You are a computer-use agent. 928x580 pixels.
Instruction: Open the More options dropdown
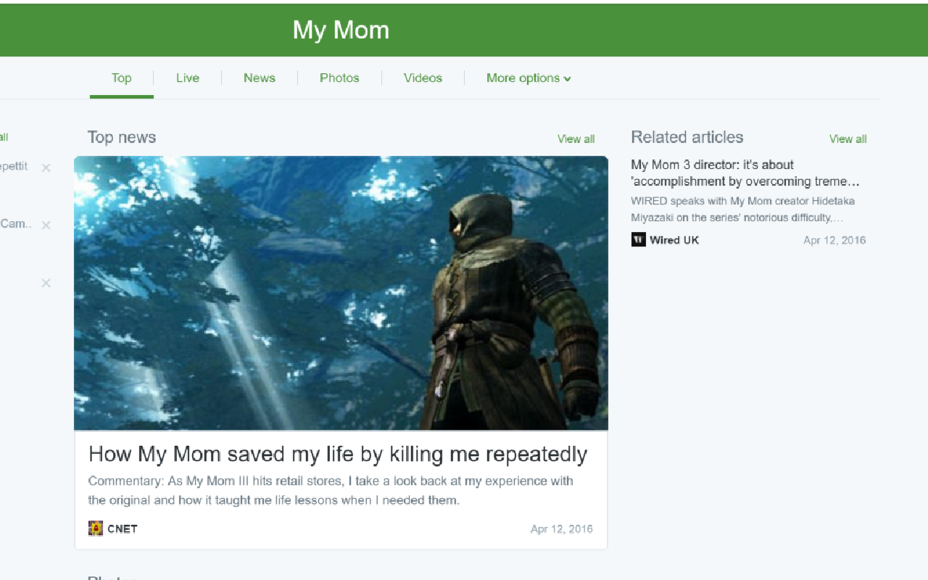click(523, 78)
